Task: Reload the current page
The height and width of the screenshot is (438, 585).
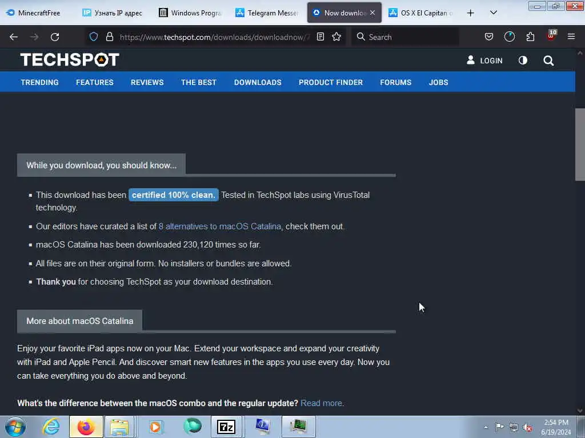Action: click(55, 37)
